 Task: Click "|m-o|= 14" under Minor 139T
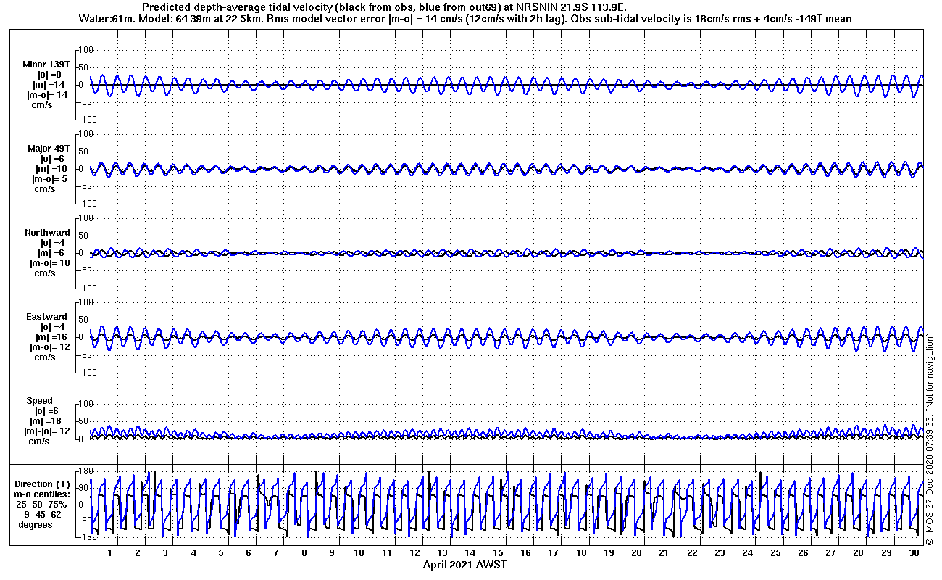tap(47, 95)
